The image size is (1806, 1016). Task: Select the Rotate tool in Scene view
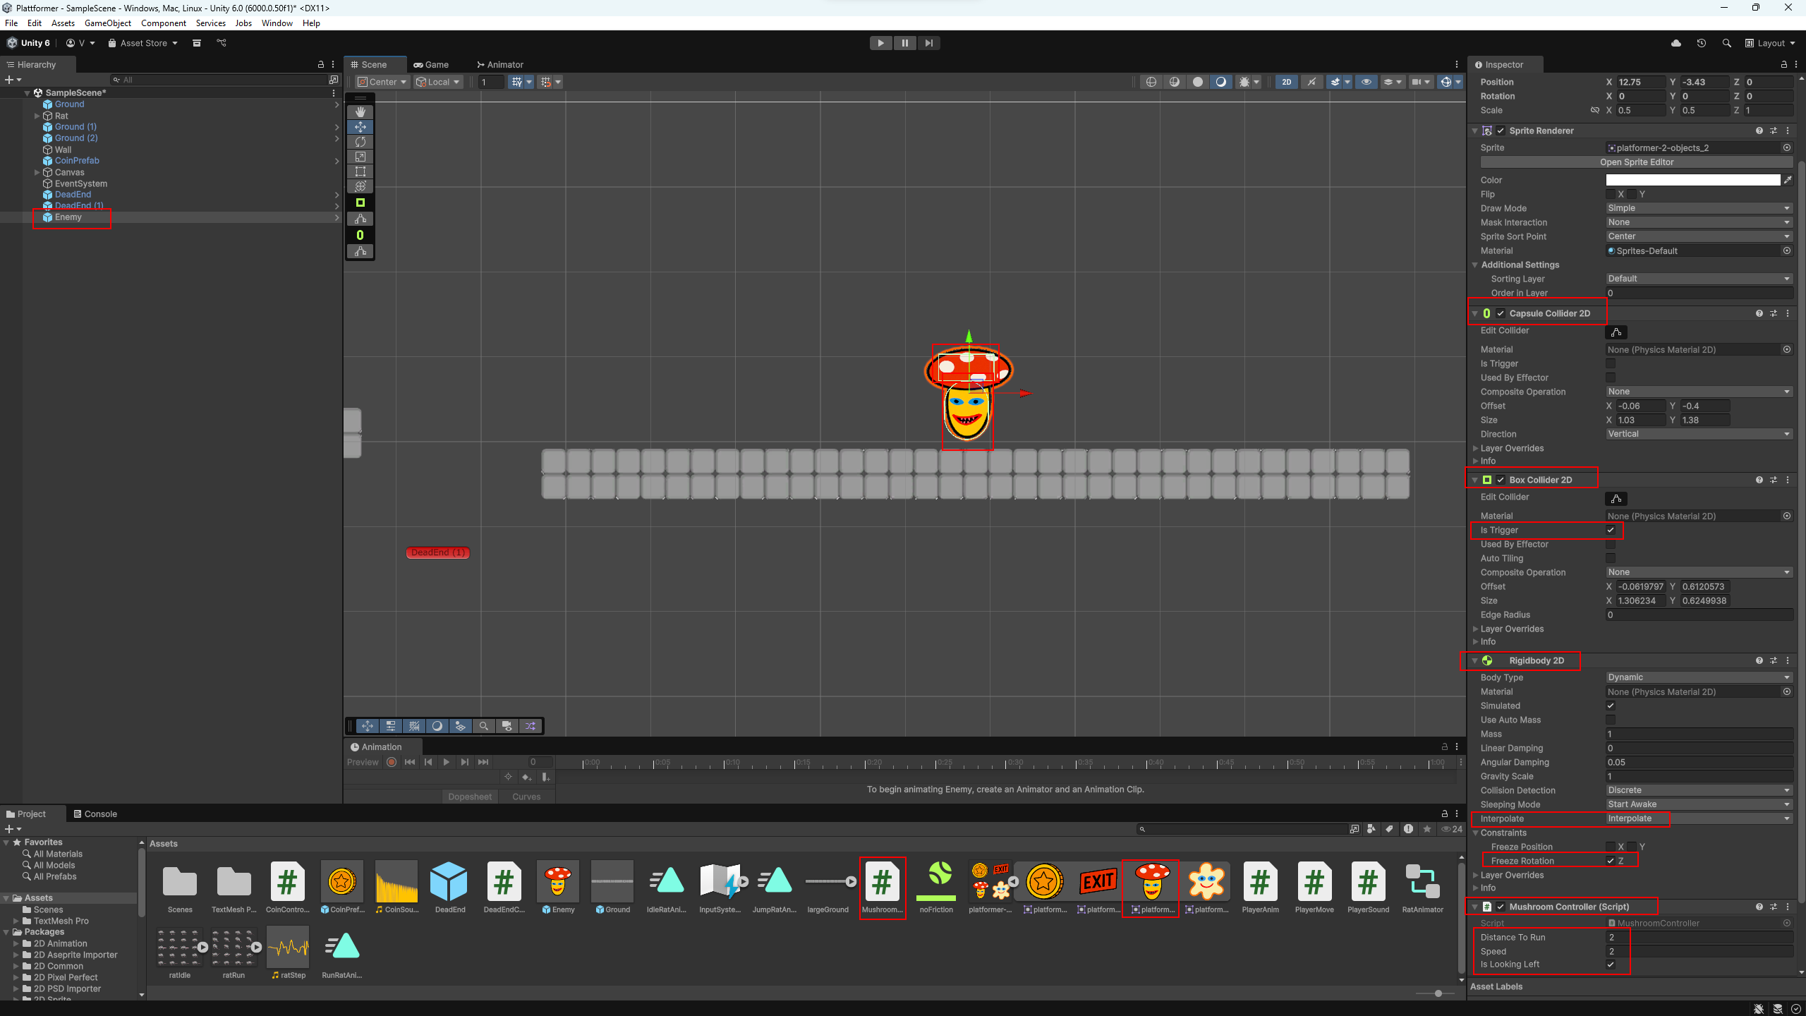pyautogui.click(x=360, y=142)
